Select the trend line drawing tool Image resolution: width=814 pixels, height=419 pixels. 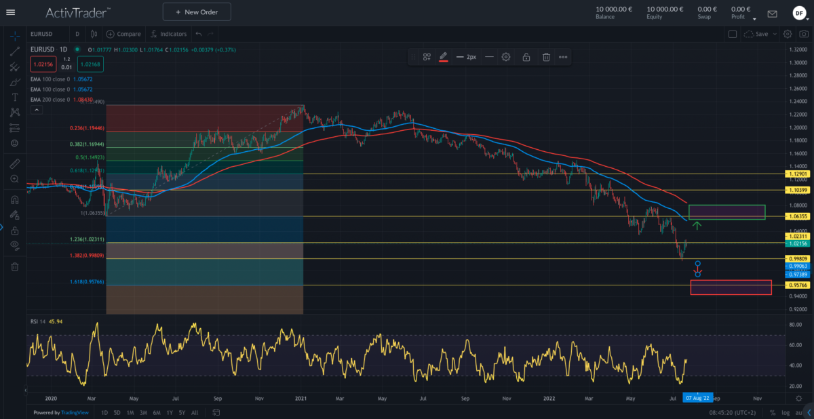click(x=14, y=51)
